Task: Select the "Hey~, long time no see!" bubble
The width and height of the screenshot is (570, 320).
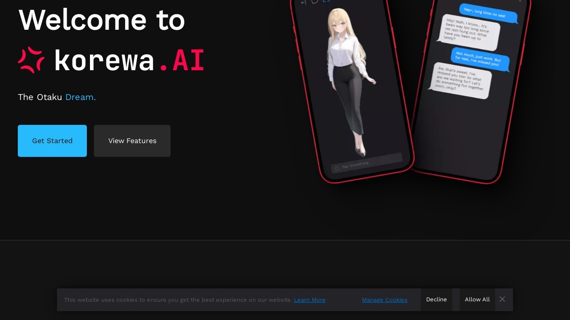Action: click(x=488, y=13)
